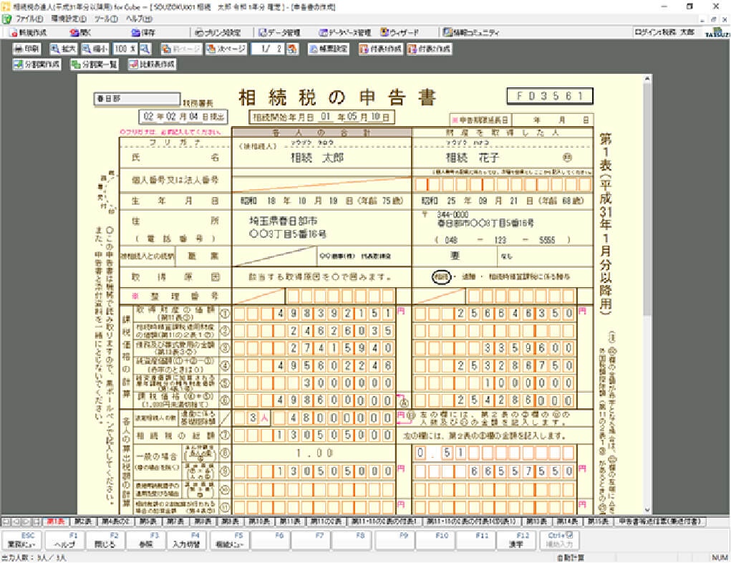The image size is (731, 563).
Task: Go to previous page with 前ページ
Action: 181,49
